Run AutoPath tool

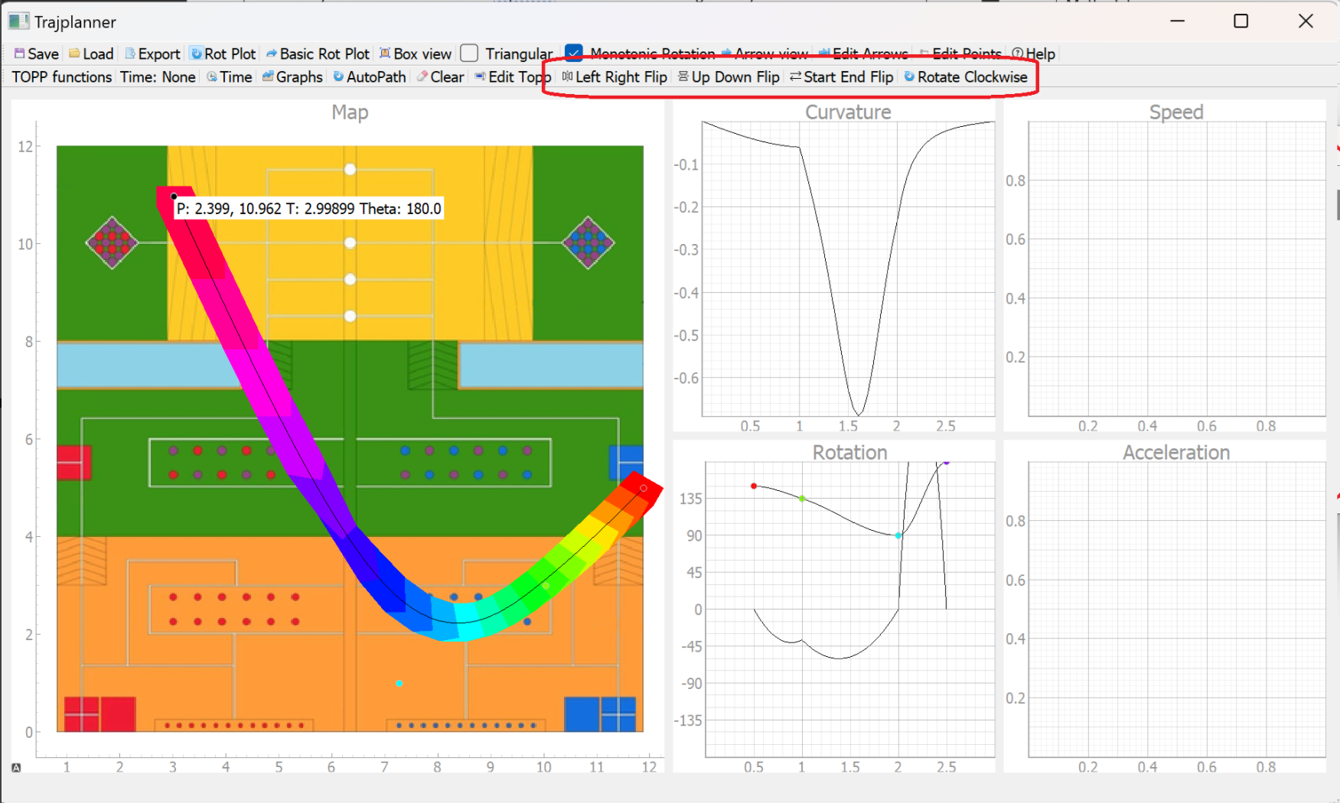click(x=369, y=77)
